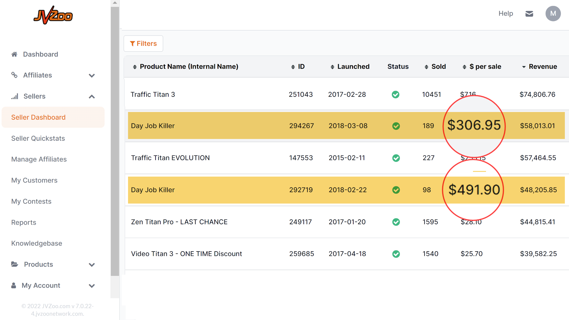Screen dimensions: 569x320
Task: Click Zen Titan Pro status checkmark
Action: pyautogui.click(x=396, y=222)
